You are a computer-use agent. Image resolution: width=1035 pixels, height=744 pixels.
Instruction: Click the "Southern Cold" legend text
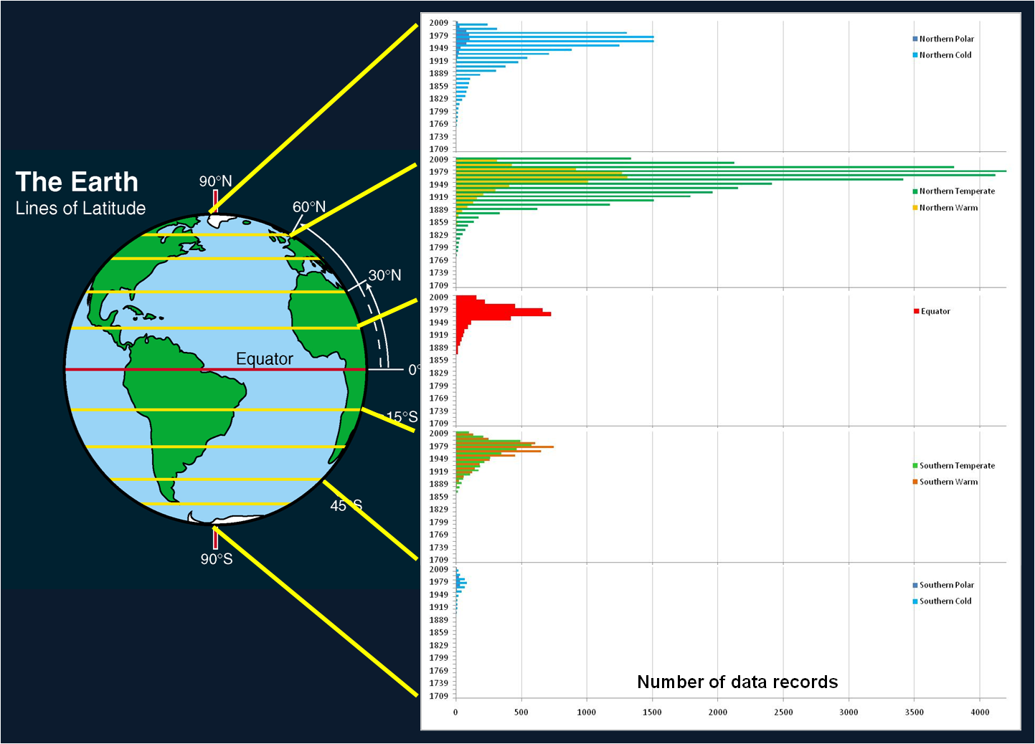[x=945, y=601]
